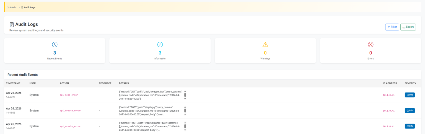Image resolution: width=425 pixels, height=134 pixels.
Task: Click scroll-up arrow in swagger.json details
Action: [x=185, y=91]
